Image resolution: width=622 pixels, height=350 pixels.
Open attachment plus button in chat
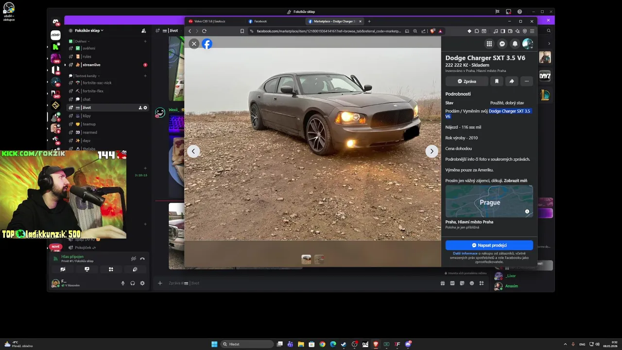(x=160, y=283)
